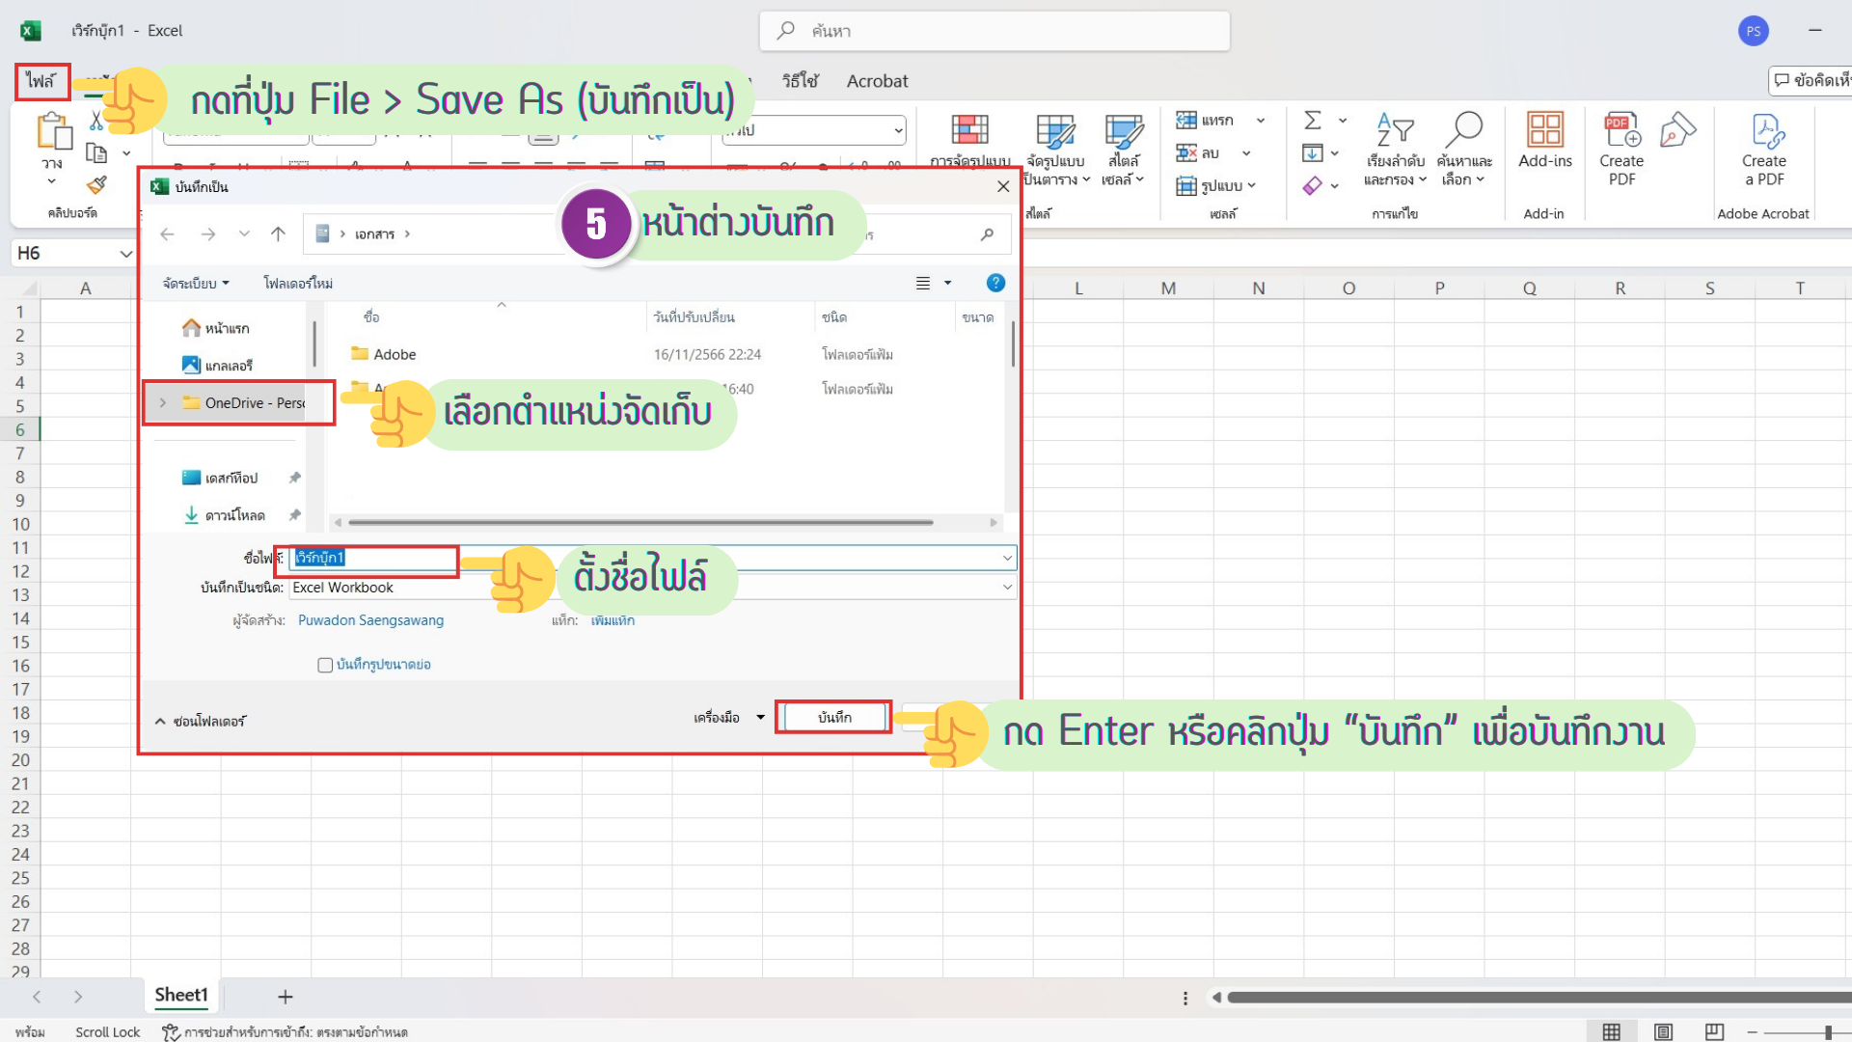The image size is (1852, 1042).
Task: Click the dialog Forward arrow
Action: [207, 233]
